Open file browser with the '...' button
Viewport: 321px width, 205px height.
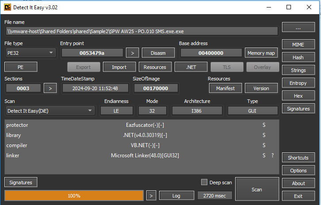pos(298,27)
